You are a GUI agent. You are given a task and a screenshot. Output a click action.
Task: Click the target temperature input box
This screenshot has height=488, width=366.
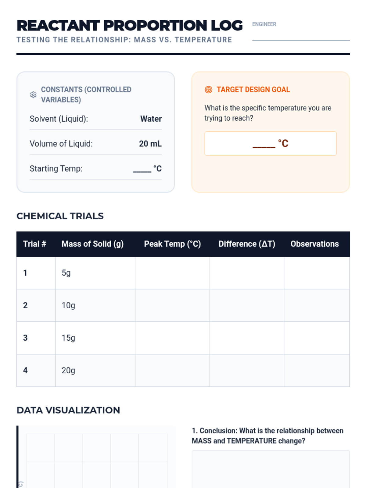pyautogui.click(x=270, y=143)
